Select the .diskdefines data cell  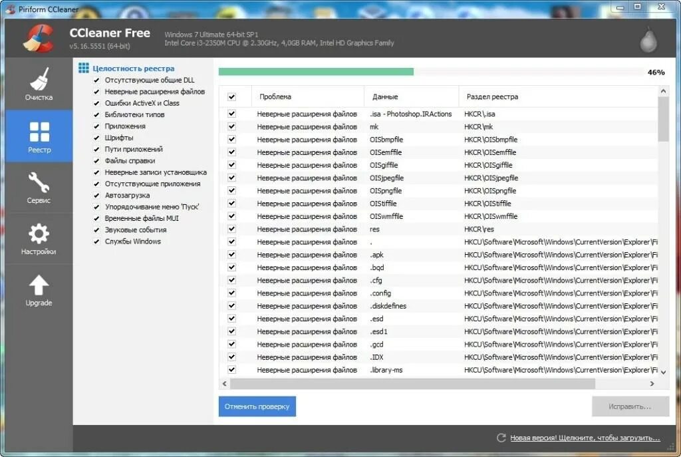[388, 306]
